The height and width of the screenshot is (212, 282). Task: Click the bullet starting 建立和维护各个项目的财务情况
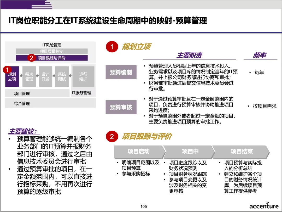(x=243, y=182)
